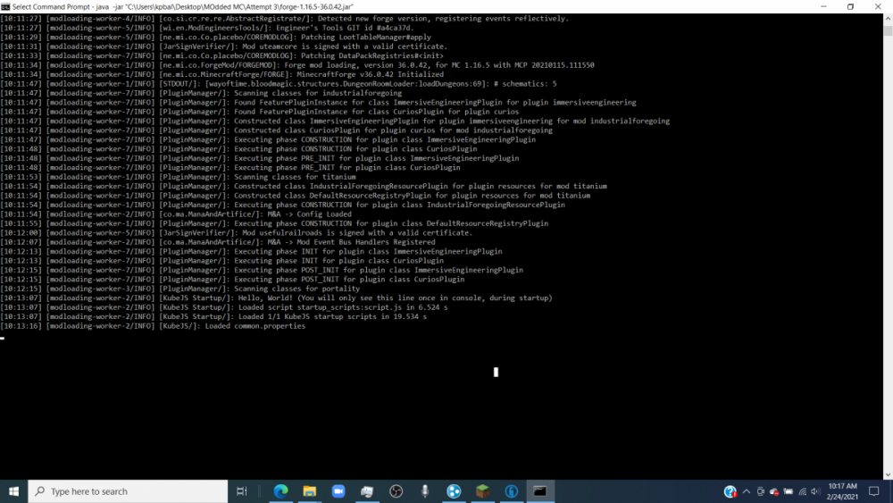
Task: Click the 'Forge mod loading, version 36.0.42' line
Action: pyautogui.click(x=297, y=65)
